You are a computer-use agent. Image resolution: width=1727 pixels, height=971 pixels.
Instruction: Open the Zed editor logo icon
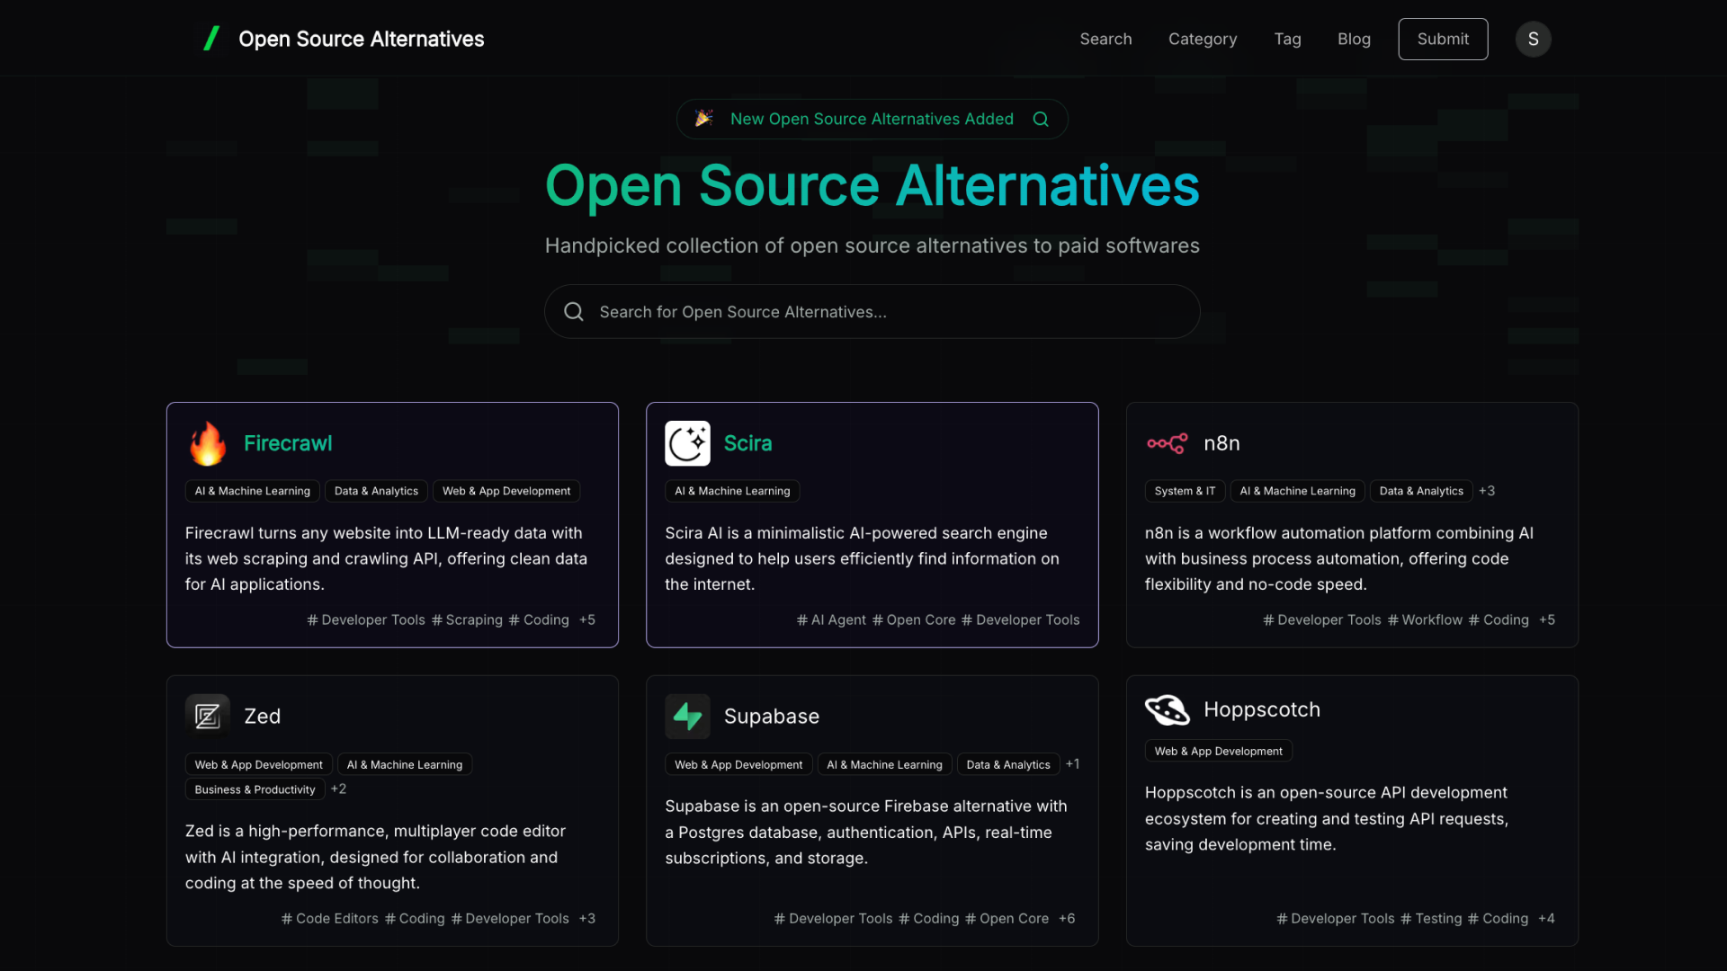pyautogui.click(x=208, y=717)
